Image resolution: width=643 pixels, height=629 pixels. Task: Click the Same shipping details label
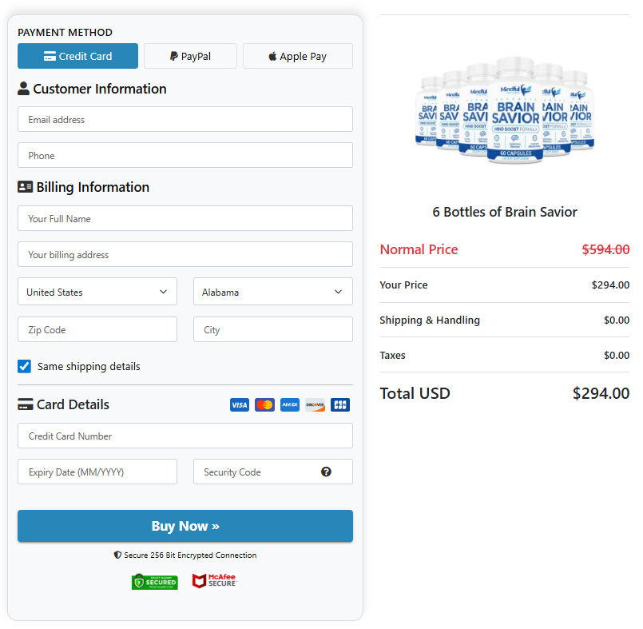(89, 366)
